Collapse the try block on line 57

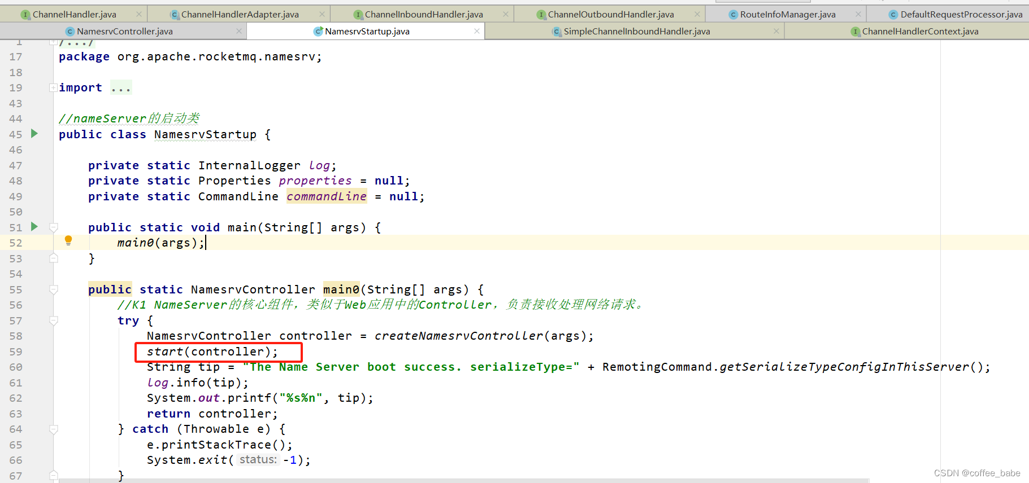pyautogui.click(x=54, y=320)
